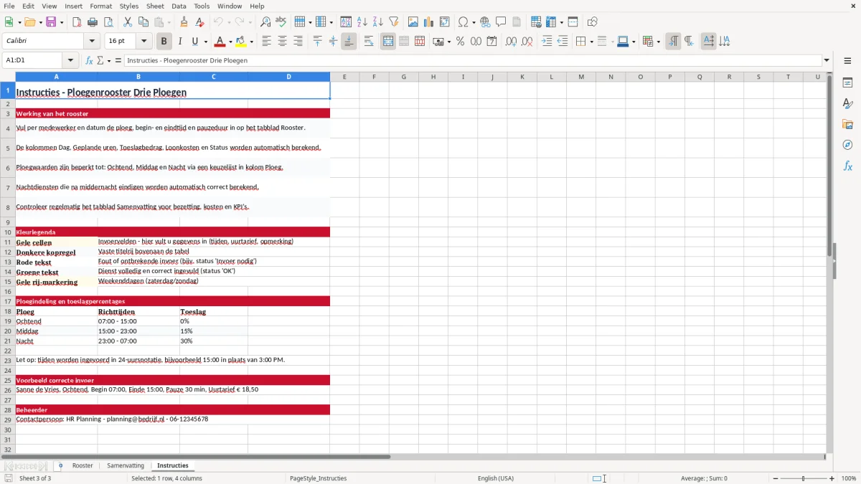Open Function Wizard fx icon
Screen dimensions: 861x484
[x=89, y=60]
